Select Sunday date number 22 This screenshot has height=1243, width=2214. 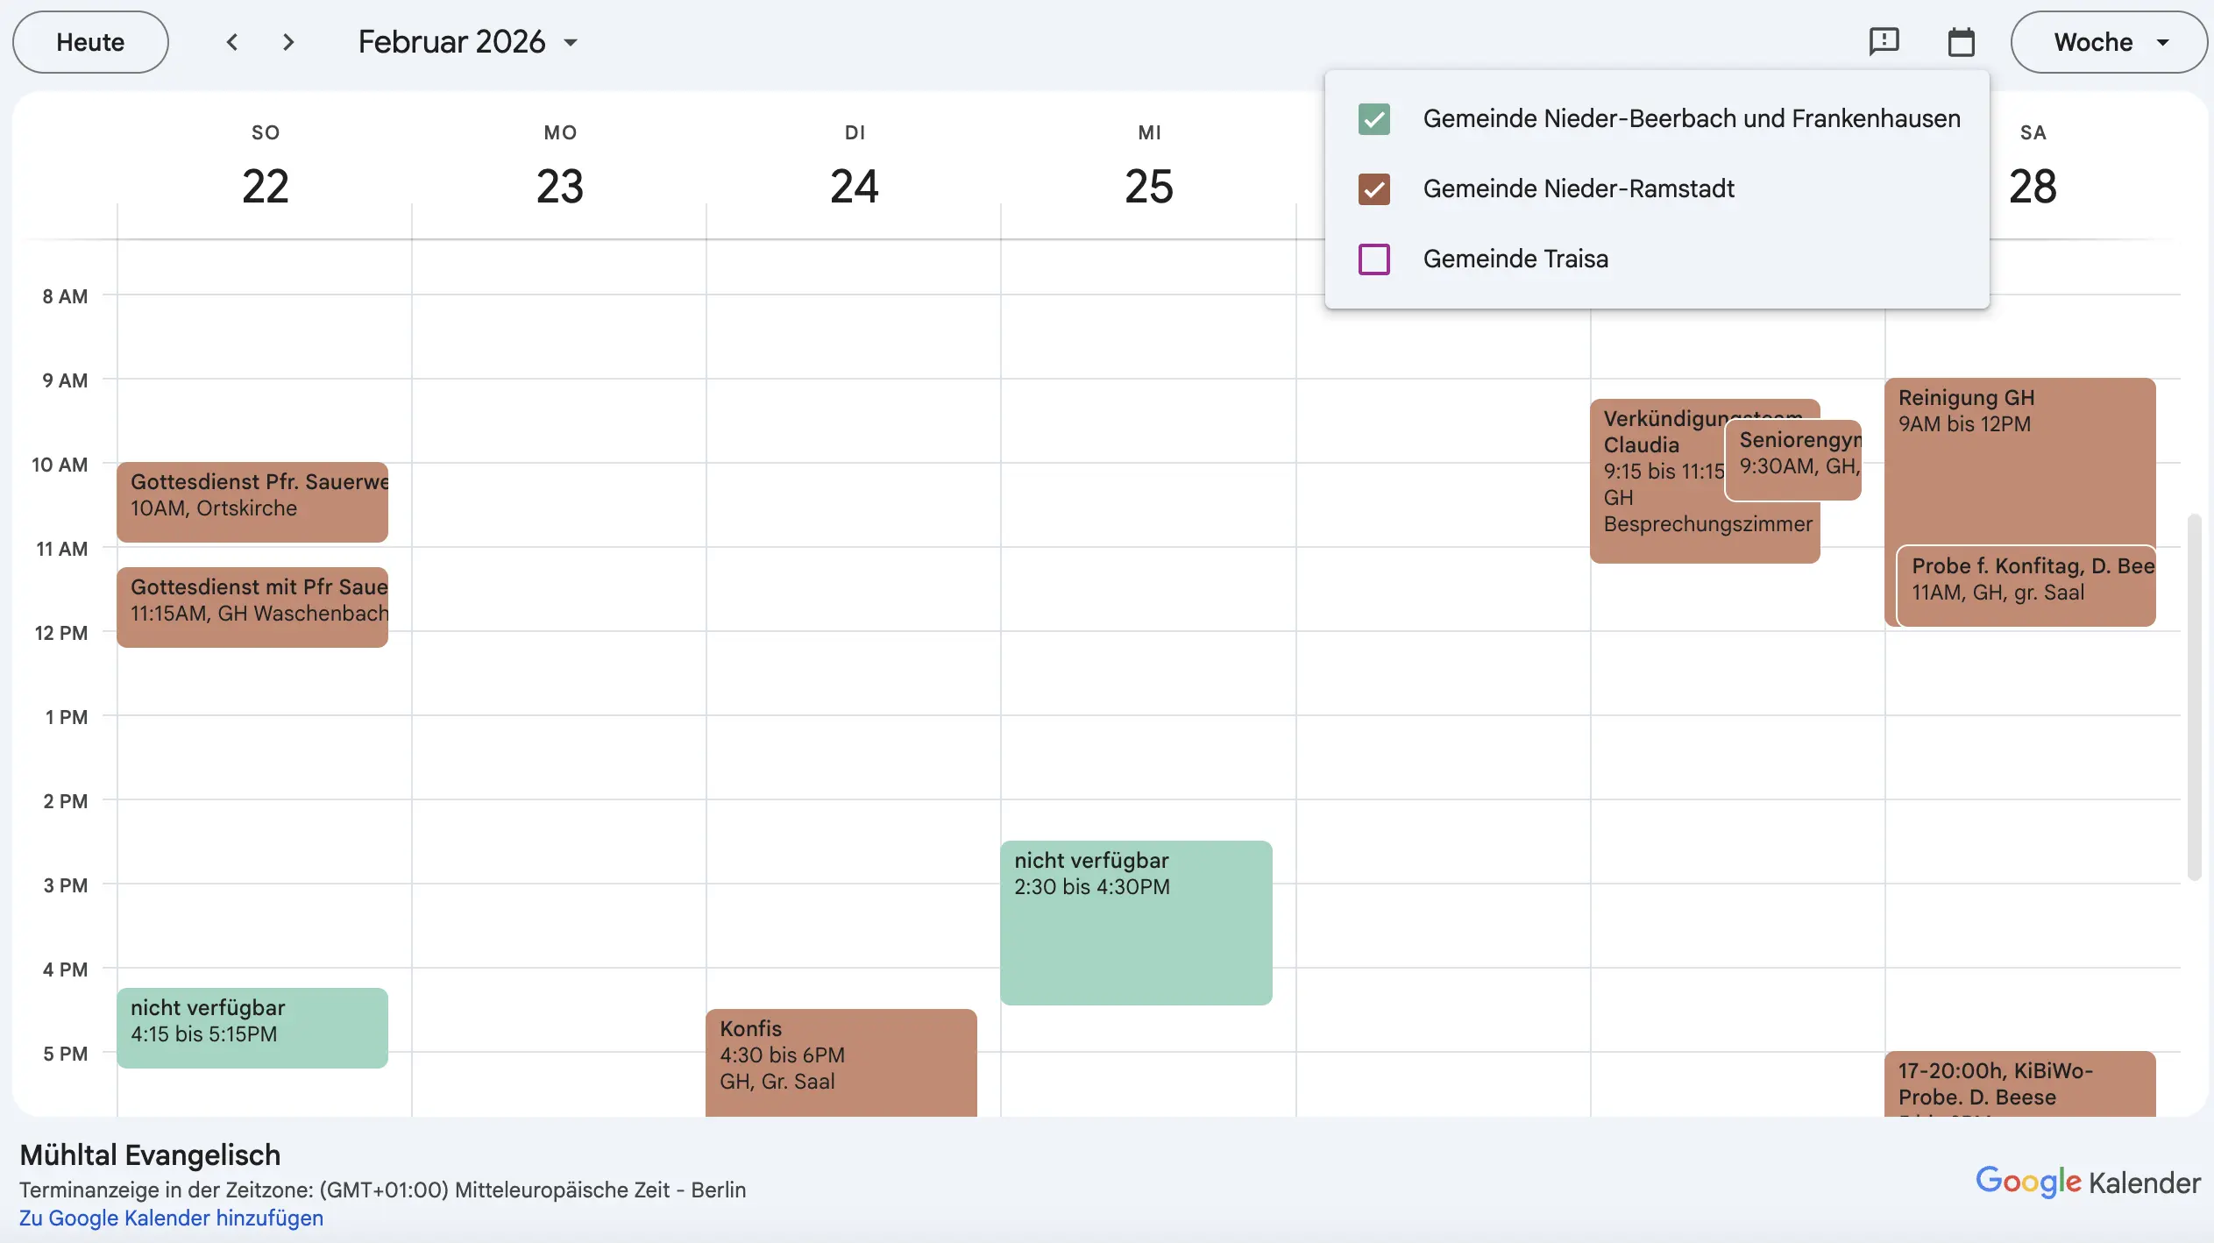(265, 186)
